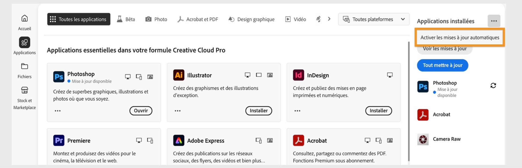Click the Ouvrir button for Photoshop

(141, 111)
